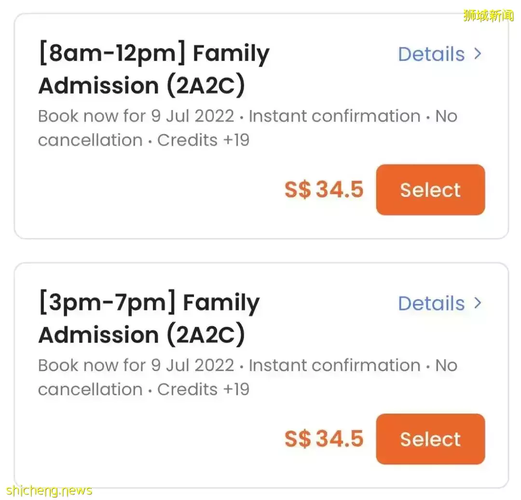Screen dimensions: 521x500
Task: Tap the S$ 34.5 price on 8am-12pm card
Action: point(324,190)
